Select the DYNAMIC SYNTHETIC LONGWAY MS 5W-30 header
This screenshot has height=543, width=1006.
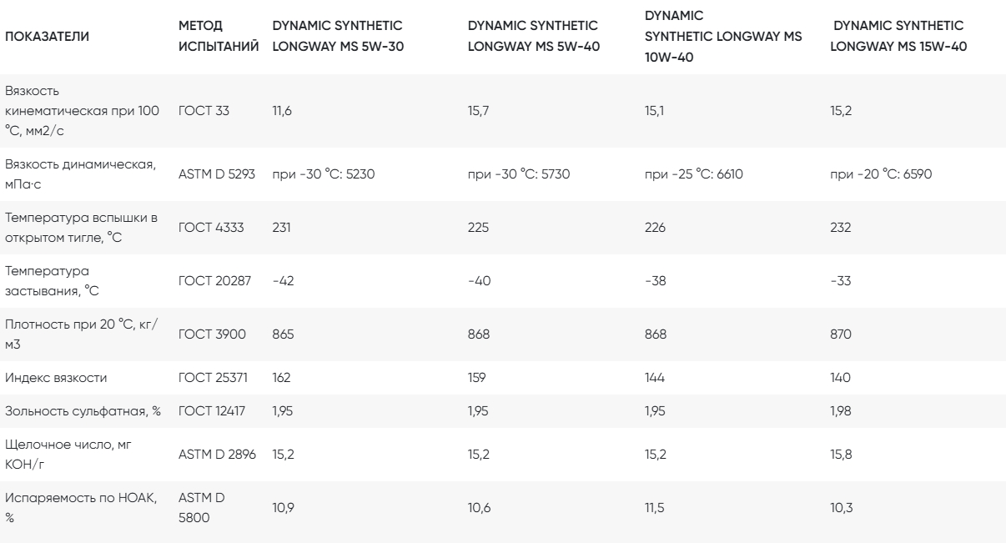(338, 37)
